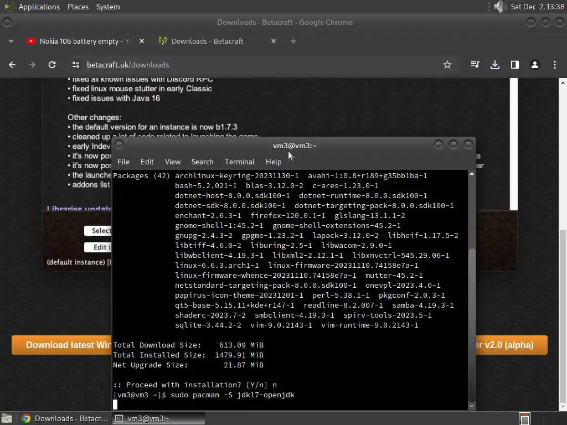Open Chrome profile avatar menu

pos(535,65)
